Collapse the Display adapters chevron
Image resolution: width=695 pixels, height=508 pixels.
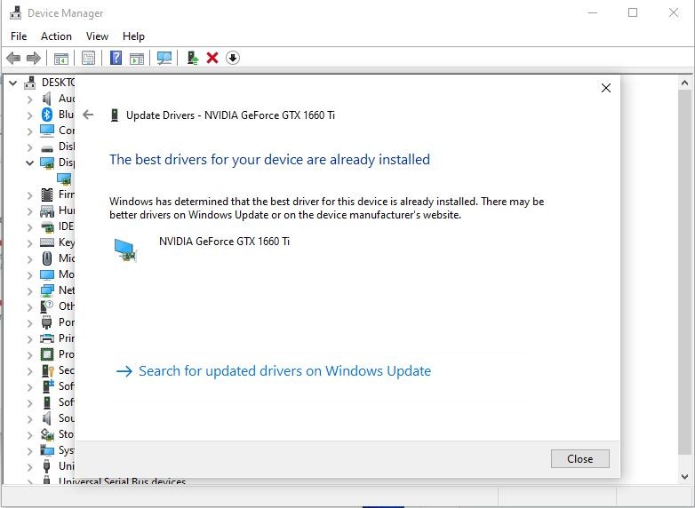pos(29,163)
